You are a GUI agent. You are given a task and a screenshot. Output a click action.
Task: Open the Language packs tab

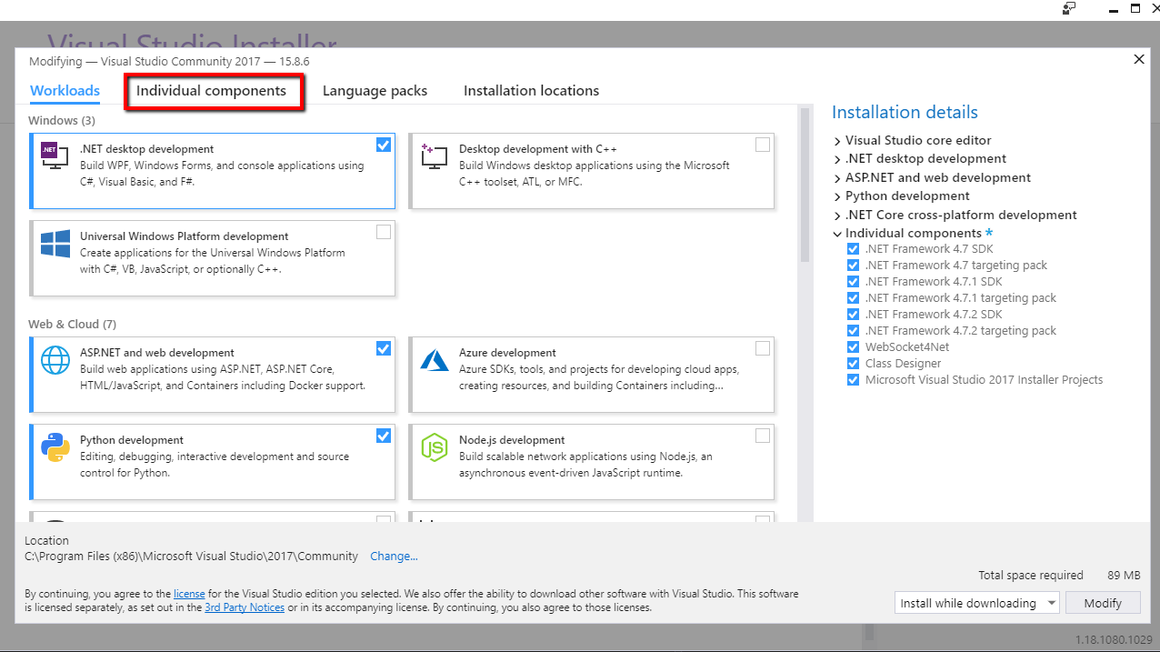(375, 91)
